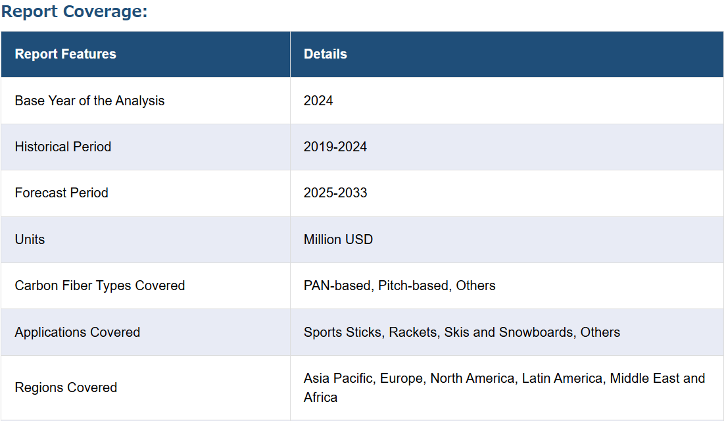Click the 2019-2024 historical period value
The width and height of the screenshot is (726, 421).
[335, 147]
